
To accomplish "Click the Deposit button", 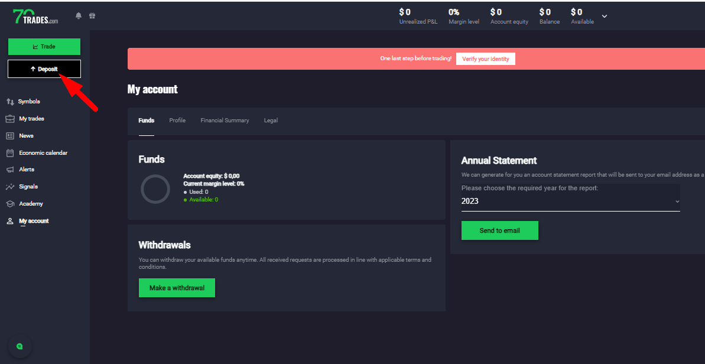I will [x=44, y=69].
